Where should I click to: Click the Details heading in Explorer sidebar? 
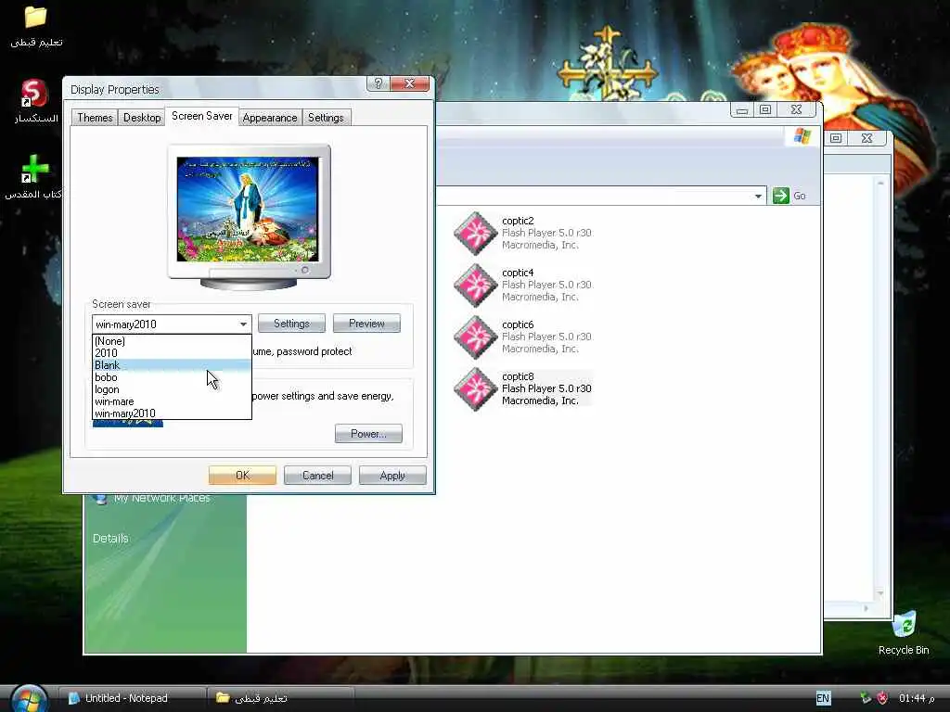pos(110,539)
